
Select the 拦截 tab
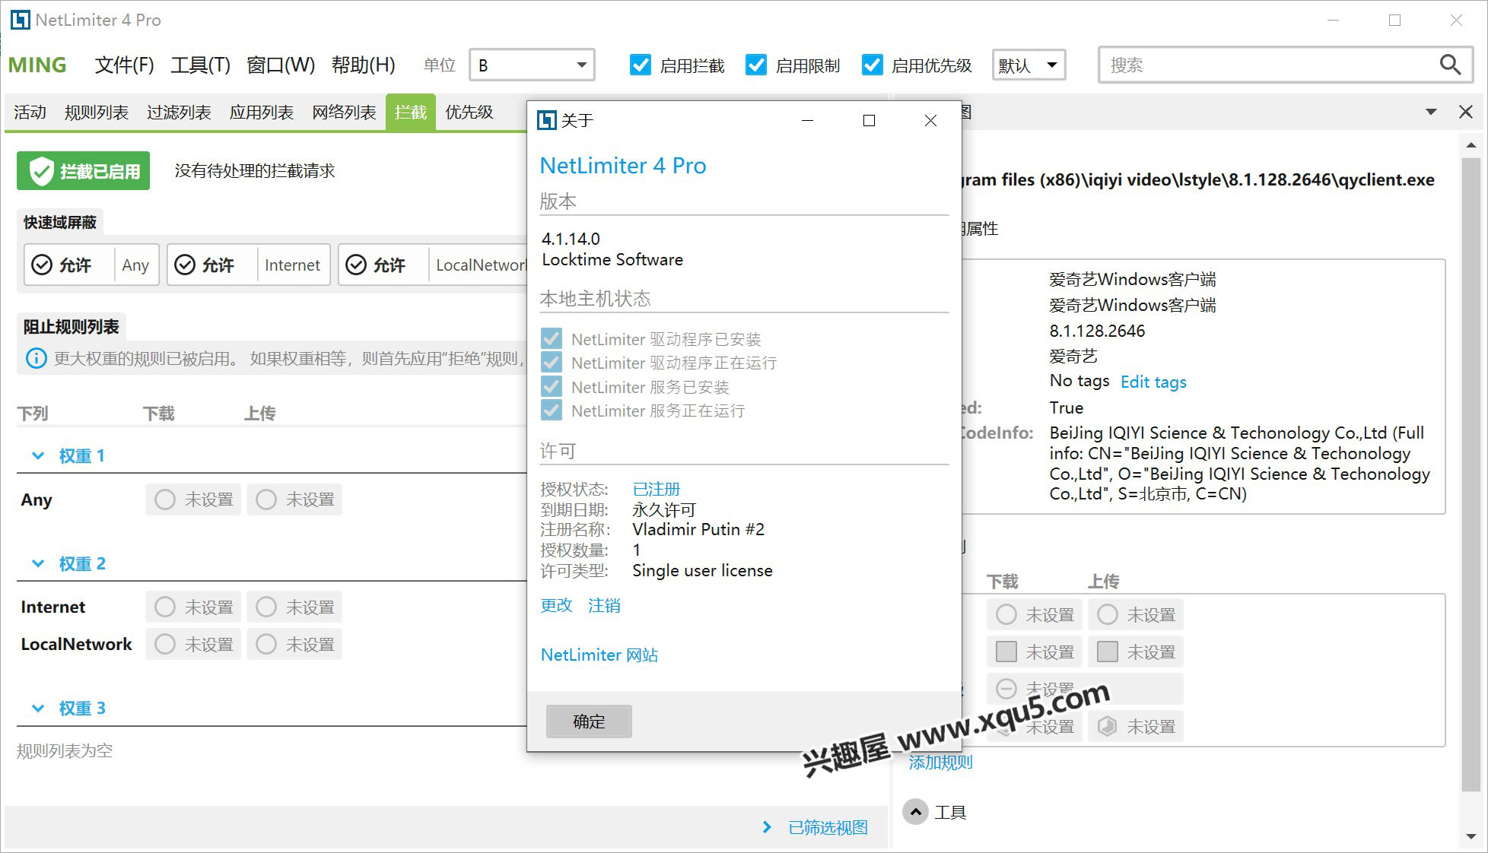[x=411, y=113]
